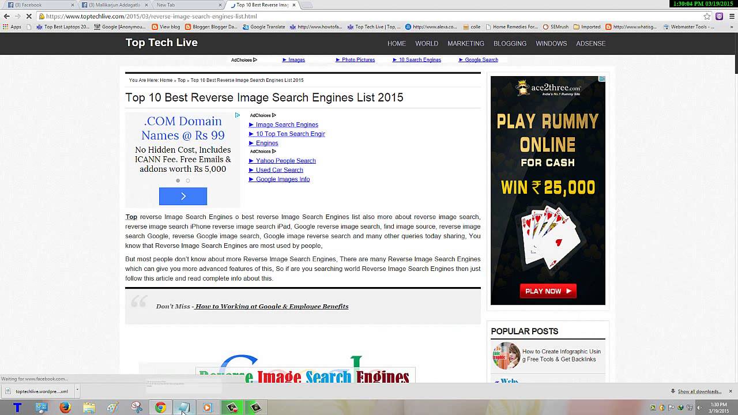
Task: Open the Home Remedies bookmark
Action: (x=511, y=27)
